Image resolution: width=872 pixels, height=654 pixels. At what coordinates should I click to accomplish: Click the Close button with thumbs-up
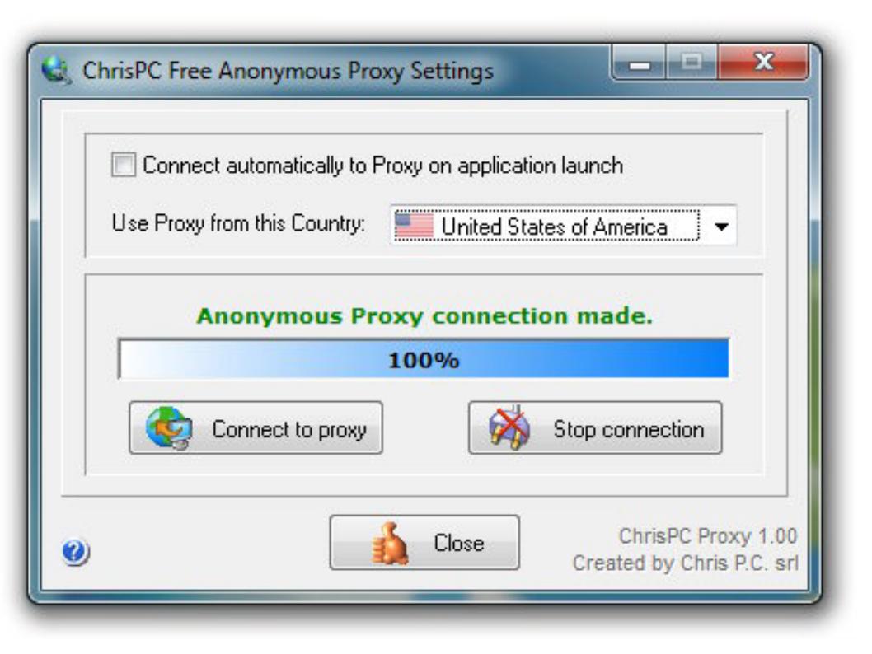pos(424,542)
